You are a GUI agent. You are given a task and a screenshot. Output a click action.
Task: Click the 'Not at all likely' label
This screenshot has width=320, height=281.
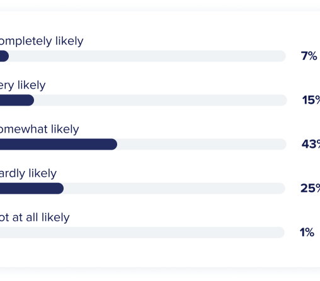(x=35, y=218)
